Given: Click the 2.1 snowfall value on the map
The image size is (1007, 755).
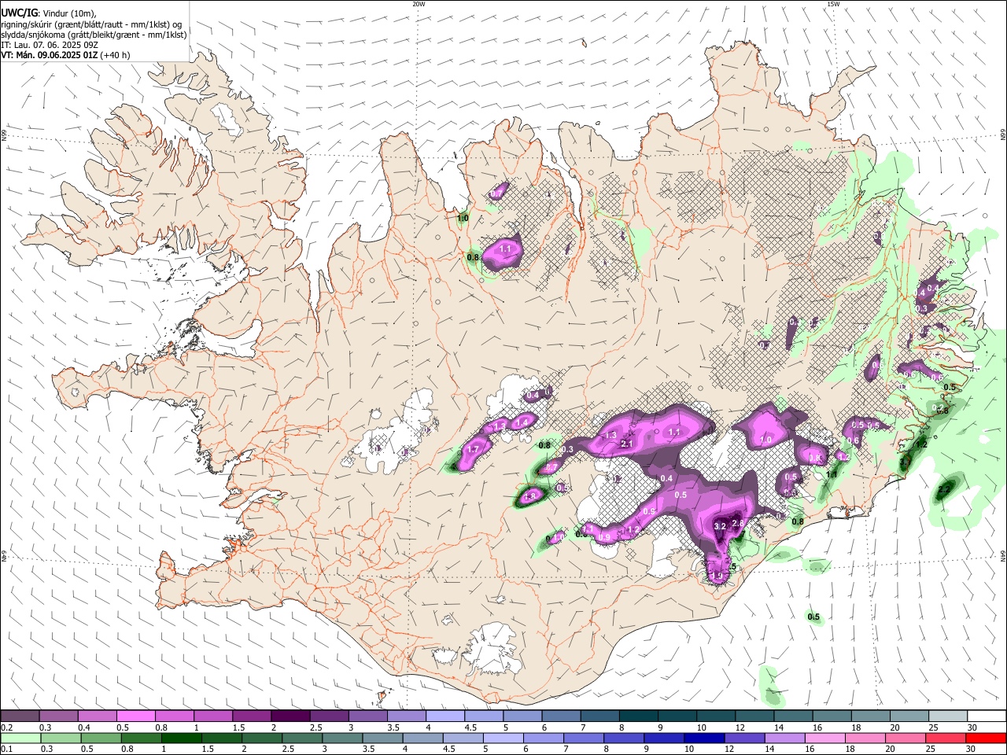Looking at the screenshot, I should pos(627,444).
